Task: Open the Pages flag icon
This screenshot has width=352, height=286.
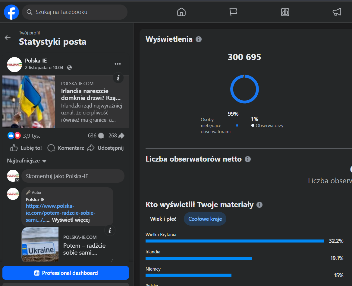Action: point(233,12)
